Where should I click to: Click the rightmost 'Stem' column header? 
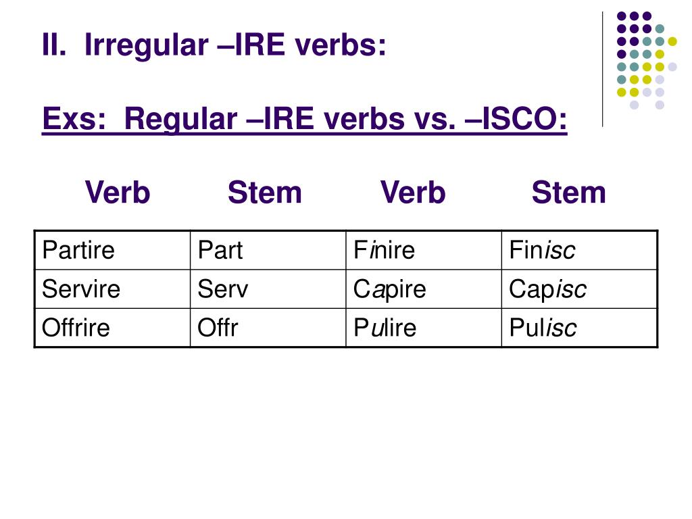[x=569, y=193]
